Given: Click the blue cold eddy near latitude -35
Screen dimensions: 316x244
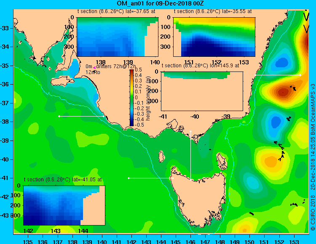Looking at the screenshot, I should pyautogui.click(x=282, y=62).
